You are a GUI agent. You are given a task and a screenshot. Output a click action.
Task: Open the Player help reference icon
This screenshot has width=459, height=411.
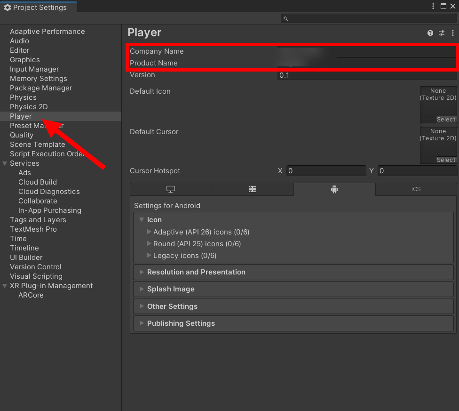point(430,33)
